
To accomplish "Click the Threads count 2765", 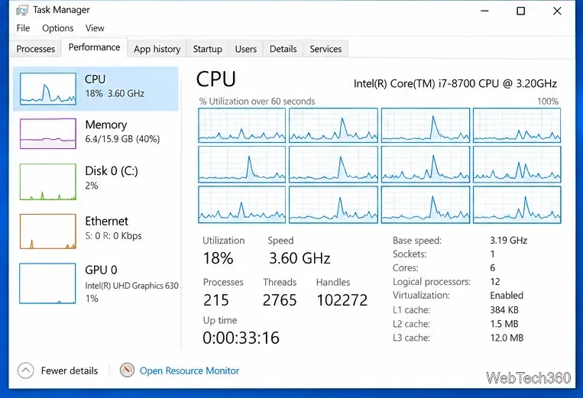I will [x=280, y=300].
